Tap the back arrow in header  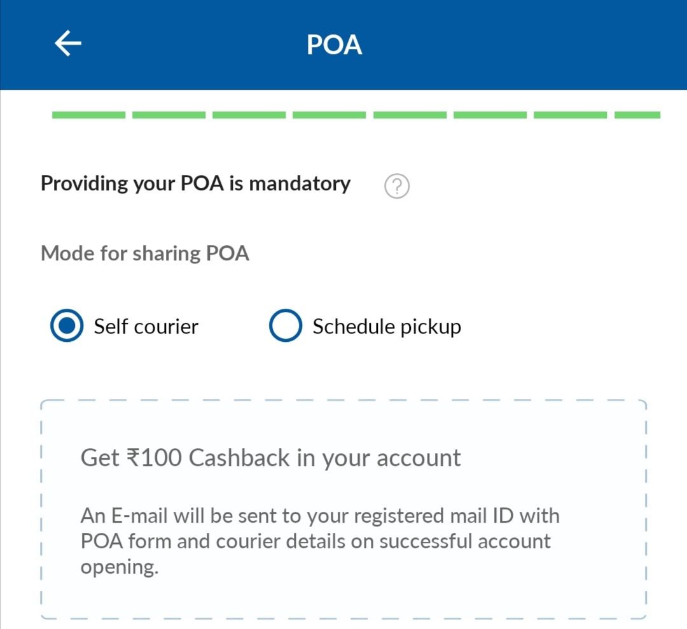[x=68, y=44]
